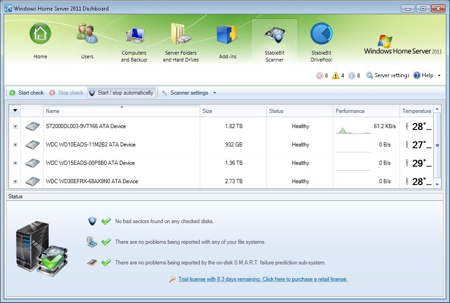
Task: Expand the WDC WD30EFRX-68AX9N0 disk row
Action: click(15, 182)
